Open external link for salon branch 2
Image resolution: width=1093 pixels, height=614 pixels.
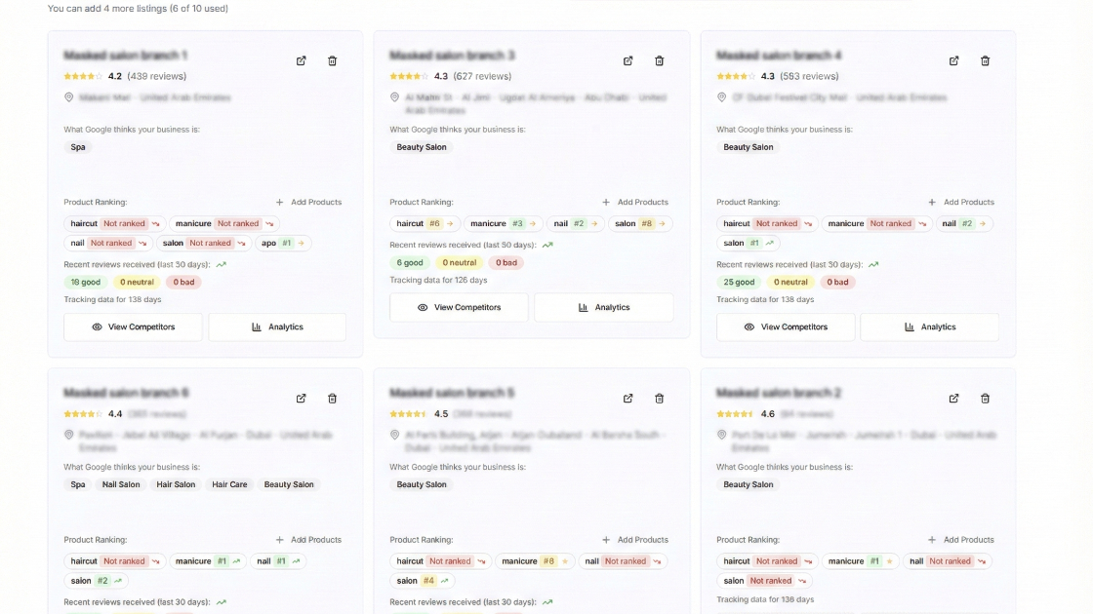point(953,398)
